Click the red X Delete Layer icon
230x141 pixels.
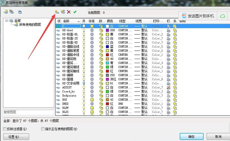(69, 12)
